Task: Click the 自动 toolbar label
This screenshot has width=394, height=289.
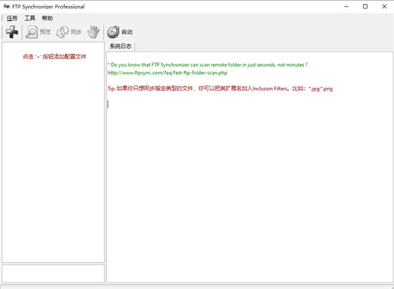Action: (x=127, y=32)
